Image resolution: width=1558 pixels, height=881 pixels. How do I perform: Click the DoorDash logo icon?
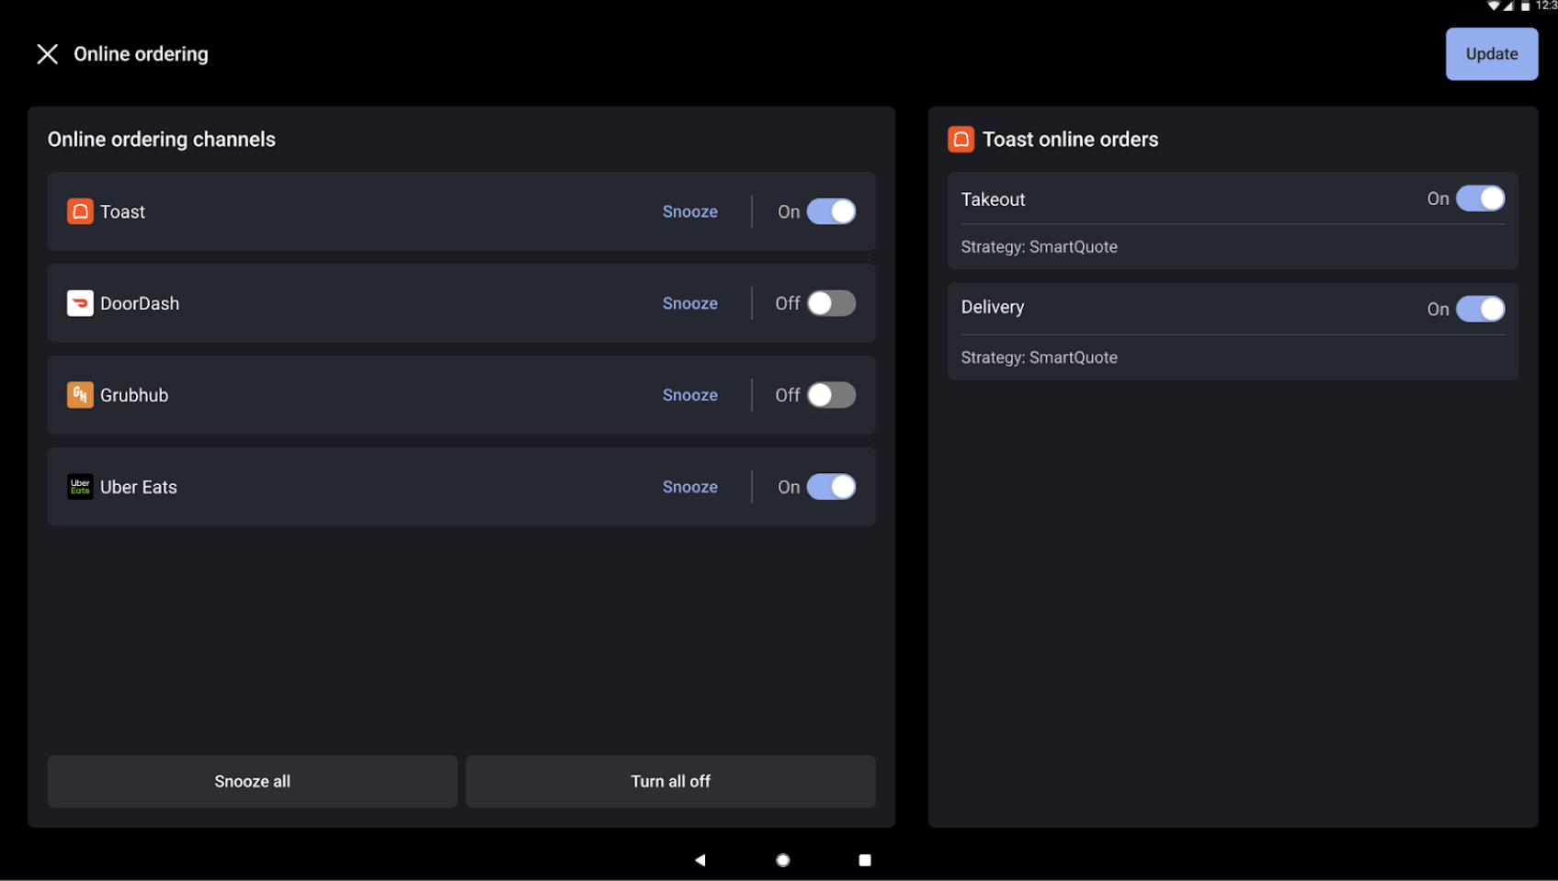[80, 303]
